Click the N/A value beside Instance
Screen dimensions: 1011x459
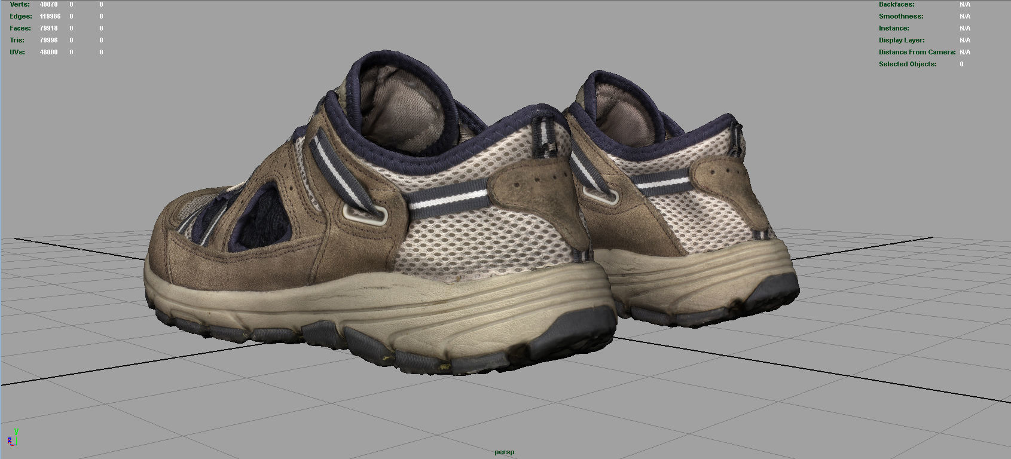coord(965,28)
